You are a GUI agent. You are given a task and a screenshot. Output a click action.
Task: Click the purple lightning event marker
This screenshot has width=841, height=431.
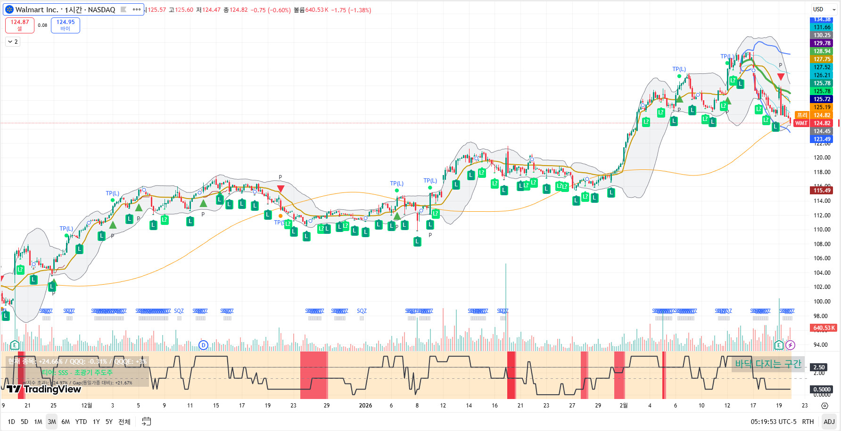(791, 345)
